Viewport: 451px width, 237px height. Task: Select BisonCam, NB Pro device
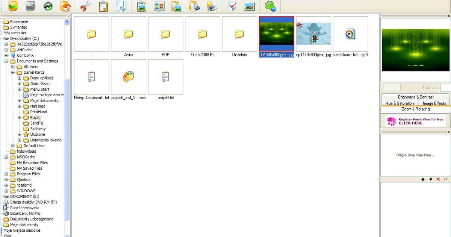tap(25, 213)
